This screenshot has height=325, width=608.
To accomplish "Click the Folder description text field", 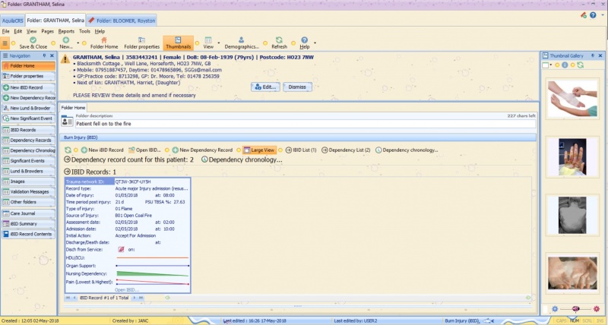I will pyautogui.click(x=306, y=124).
